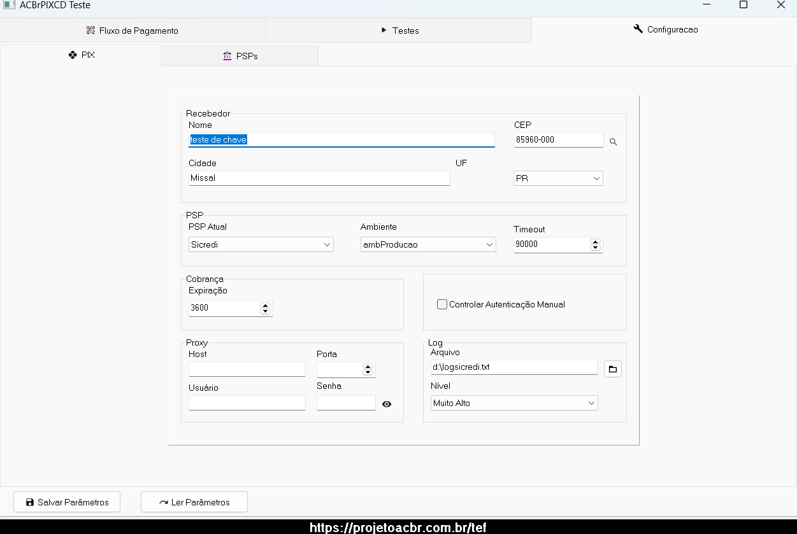Click the wrench icon on the Configuracao tab

coord(638,29)
